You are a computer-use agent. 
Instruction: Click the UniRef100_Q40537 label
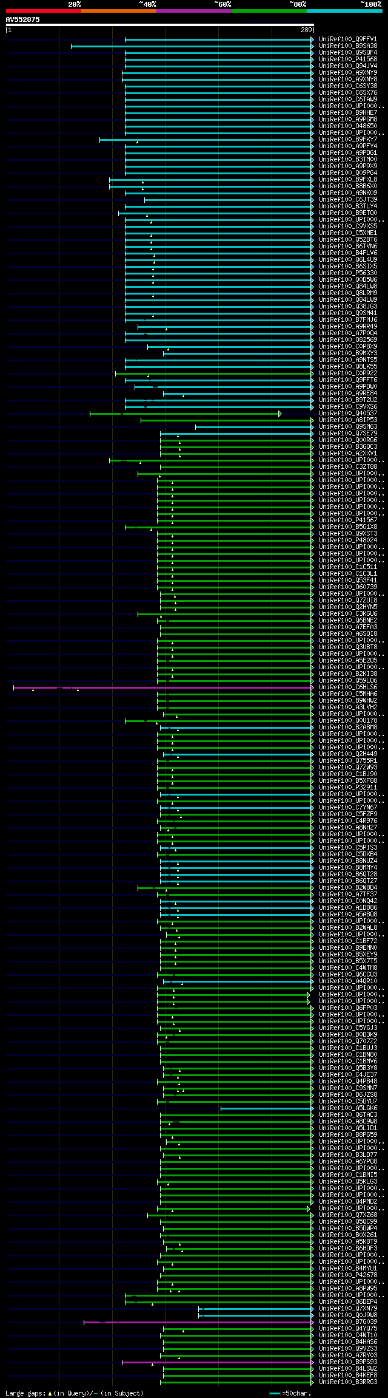[348, 414]
